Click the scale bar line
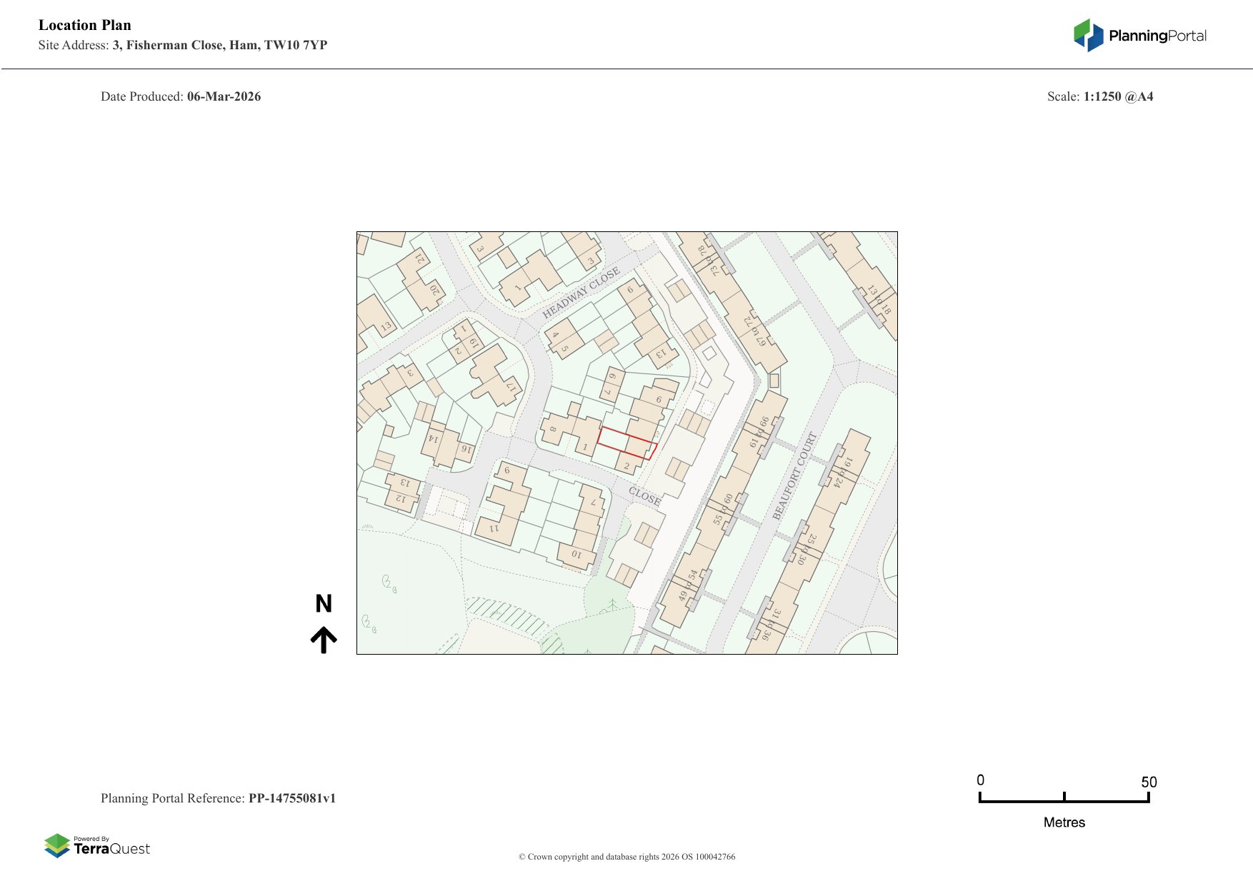The height and width of the screenshot is (886, 1253). tap(1064, 801)
